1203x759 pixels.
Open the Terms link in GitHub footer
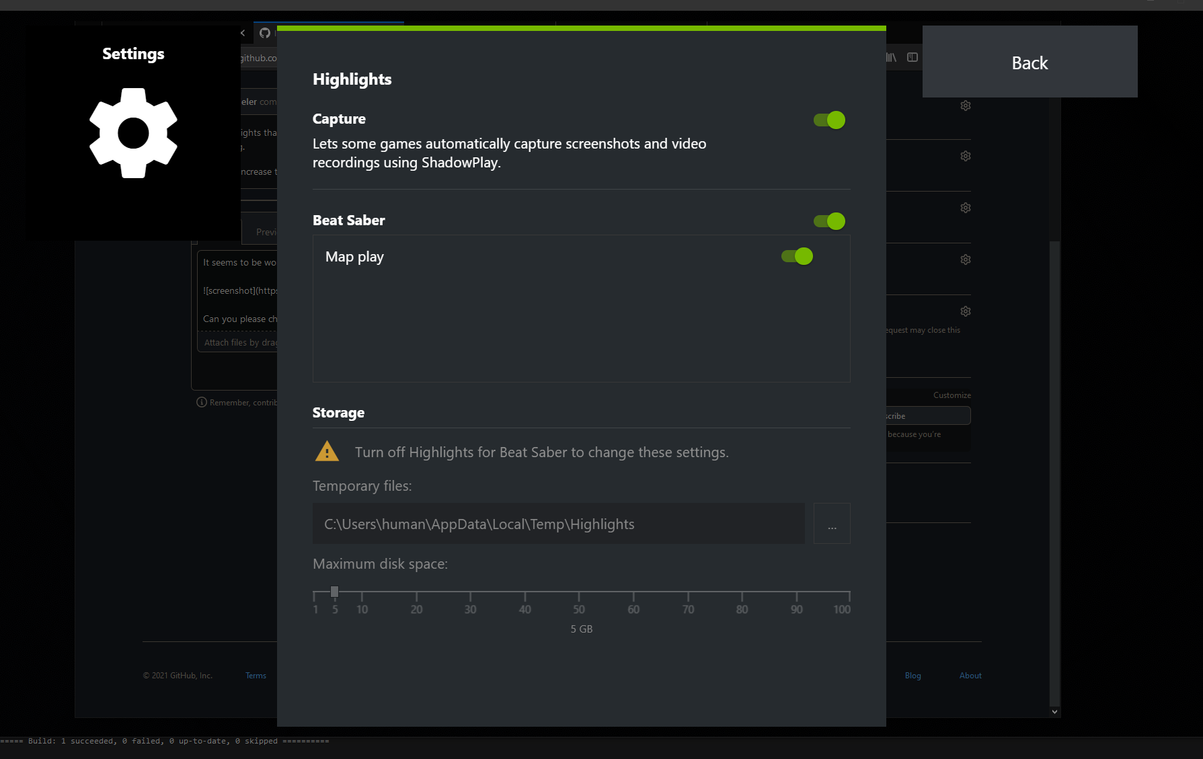coord(256,676)
